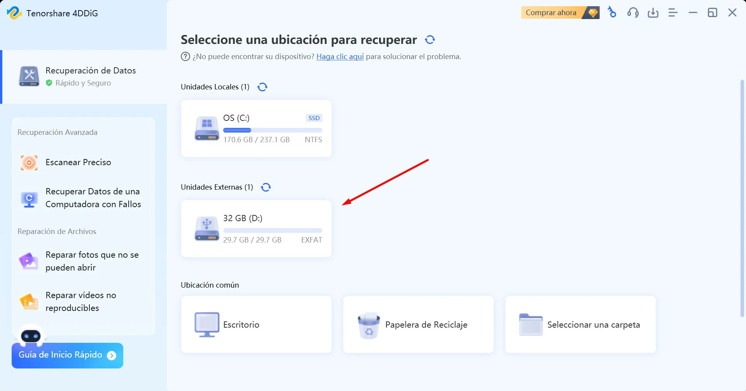The height and width of the screenshot is (391, 746).
Task: Open the Comprar ahora purchase button
Action: (x=560, y=12)
